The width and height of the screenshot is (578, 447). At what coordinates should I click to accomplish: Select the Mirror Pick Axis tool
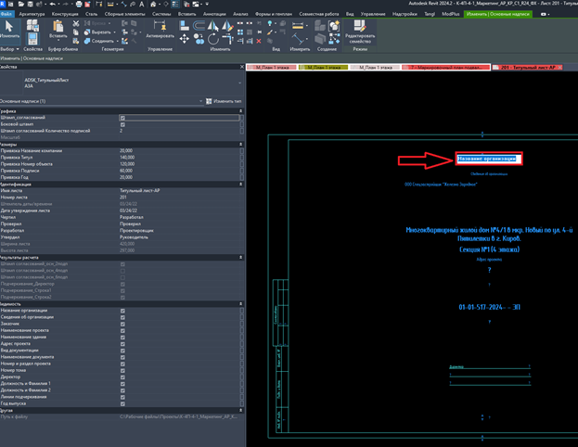pos(213,25)
